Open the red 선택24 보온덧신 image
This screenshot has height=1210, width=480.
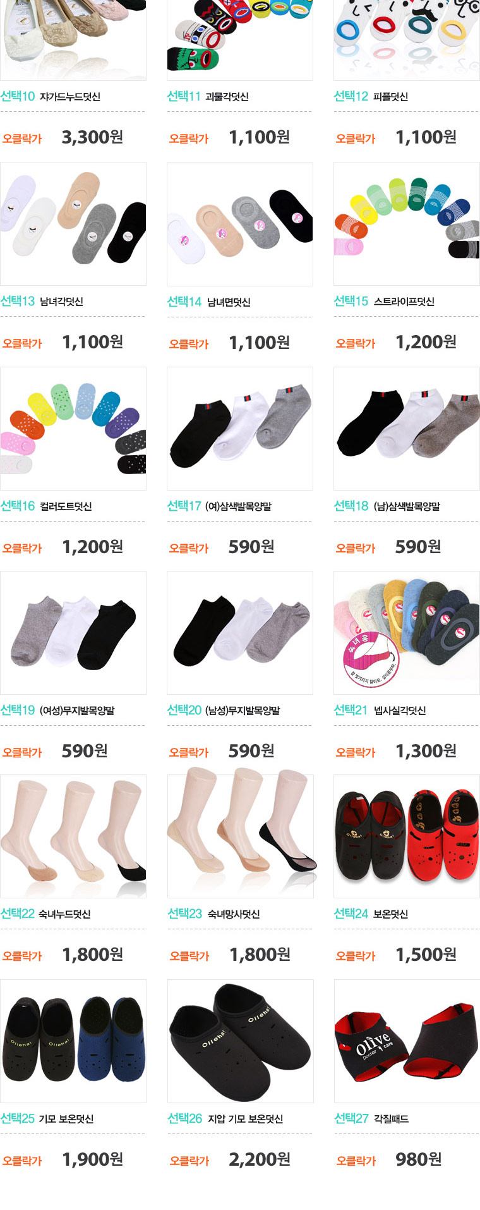point(407,836)
